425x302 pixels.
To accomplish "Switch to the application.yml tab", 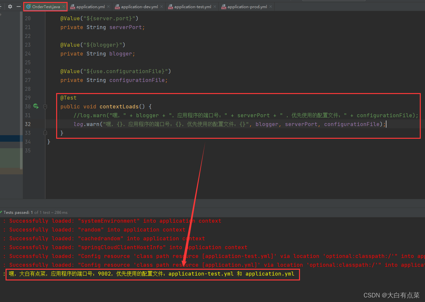I will coord(90,7).
